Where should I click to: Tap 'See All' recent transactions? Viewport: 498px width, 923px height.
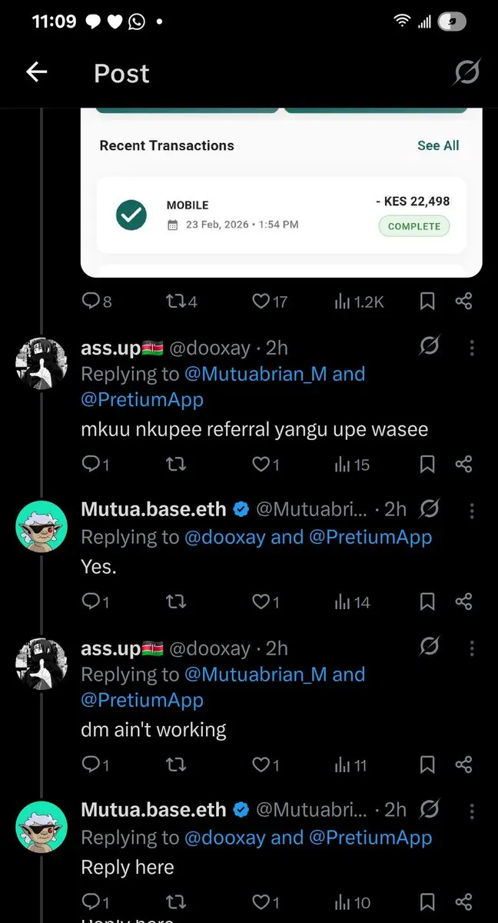pyautogui.click(x=438, y=145)
